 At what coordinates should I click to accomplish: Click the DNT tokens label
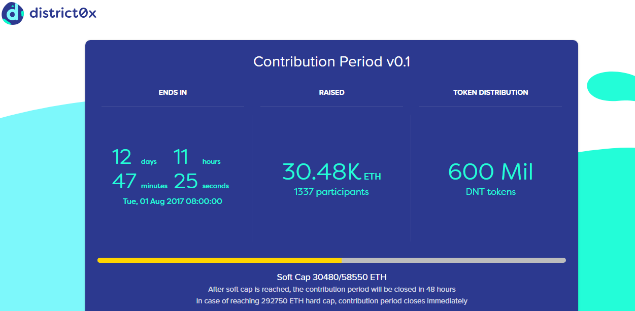click(490, 192)
